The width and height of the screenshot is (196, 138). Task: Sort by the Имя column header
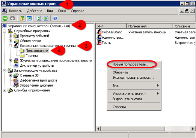[x=111, y=26]
